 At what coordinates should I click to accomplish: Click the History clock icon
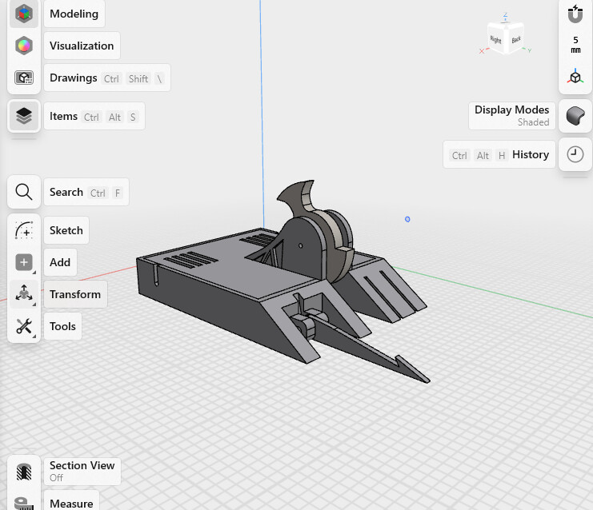[x=575, y=154]
